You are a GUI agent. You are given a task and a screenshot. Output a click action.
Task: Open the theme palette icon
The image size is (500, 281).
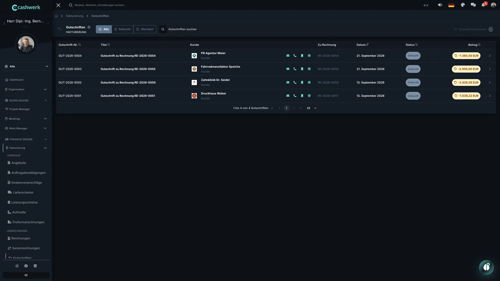pyautogui.click(x=463, y=5)
